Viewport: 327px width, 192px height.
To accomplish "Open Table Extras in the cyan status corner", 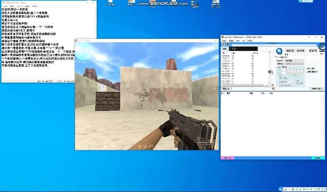I will 318,158.
